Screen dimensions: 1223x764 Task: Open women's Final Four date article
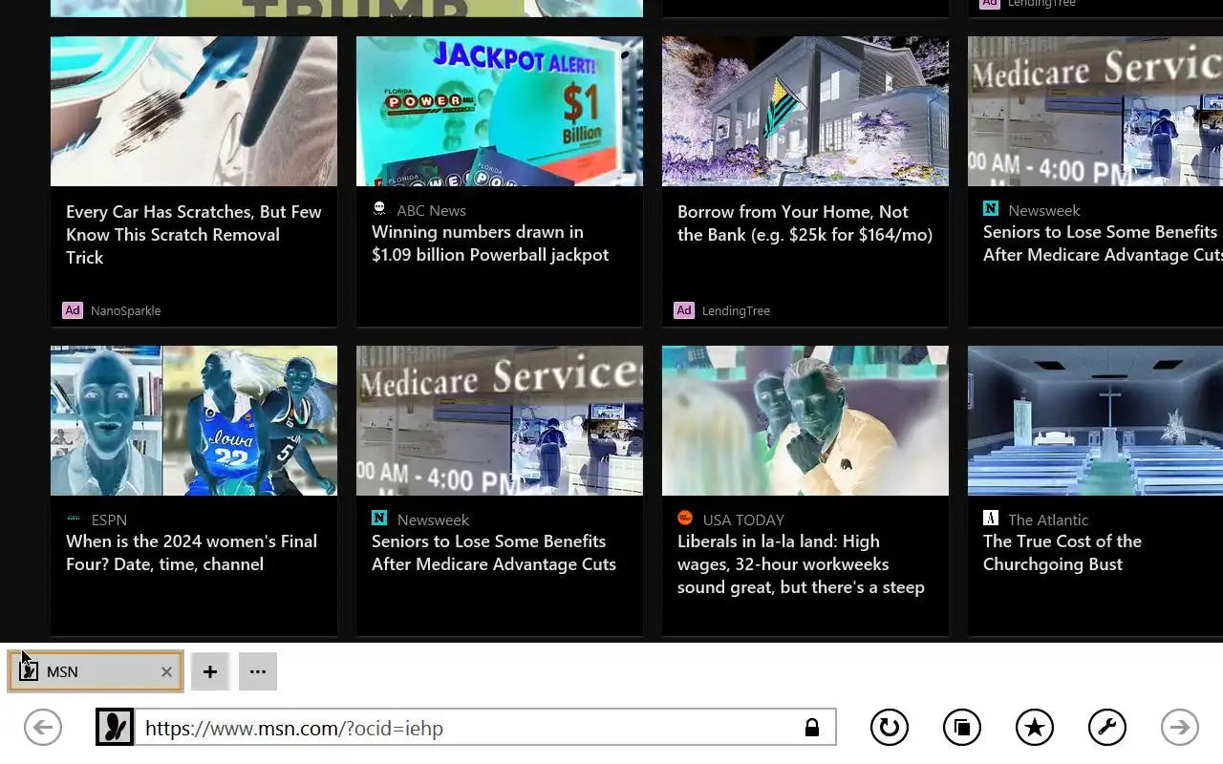[x=191, y=553]
